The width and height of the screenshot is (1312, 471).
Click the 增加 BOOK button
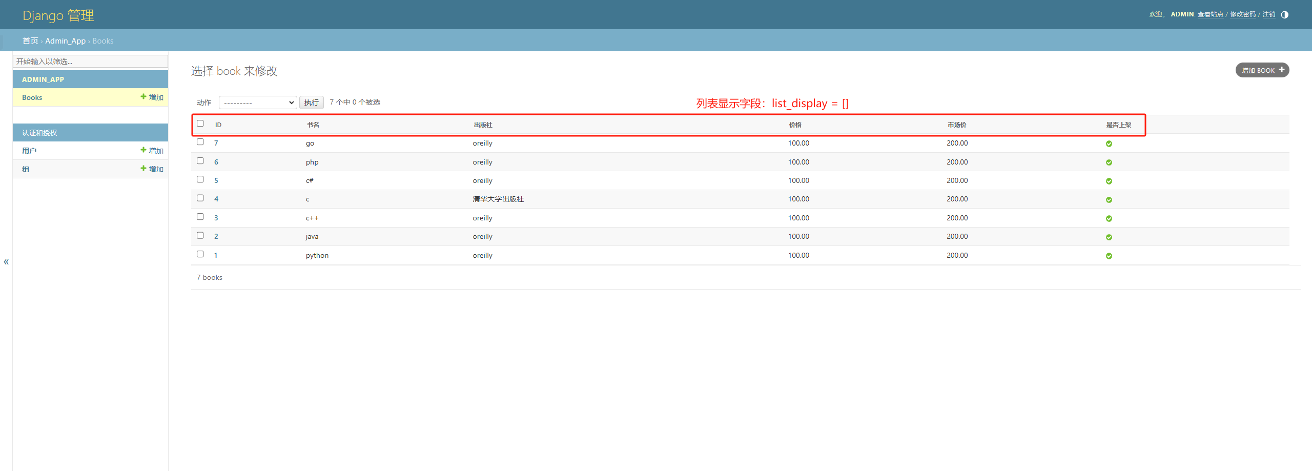(x=1262, y=70)
